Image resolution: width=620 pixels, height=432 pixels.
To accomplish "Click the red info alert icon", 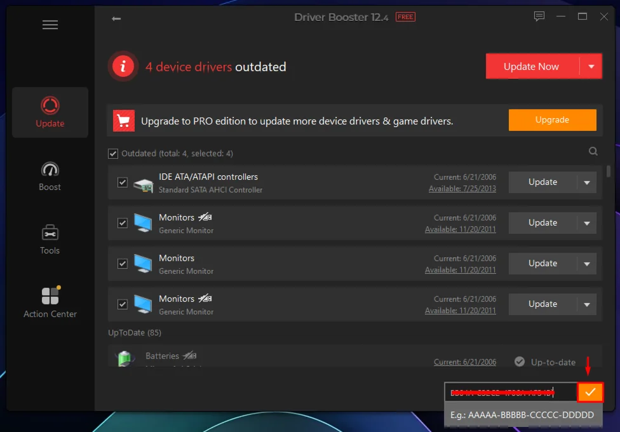I will click(x=123, y=66).
